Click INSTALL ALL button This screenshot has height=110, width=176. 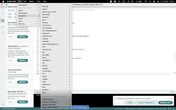coord(166,103)
